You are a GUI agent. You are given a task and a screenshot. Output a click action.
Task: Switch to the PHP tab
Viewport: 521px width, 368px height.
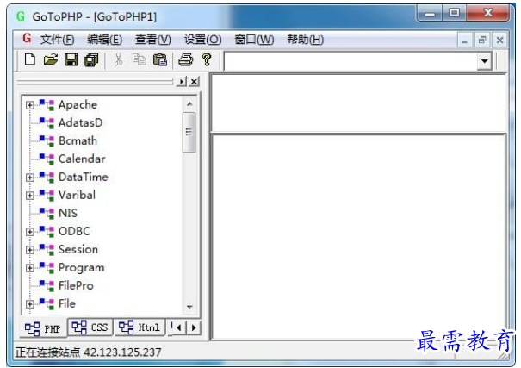tap(43, 328)
